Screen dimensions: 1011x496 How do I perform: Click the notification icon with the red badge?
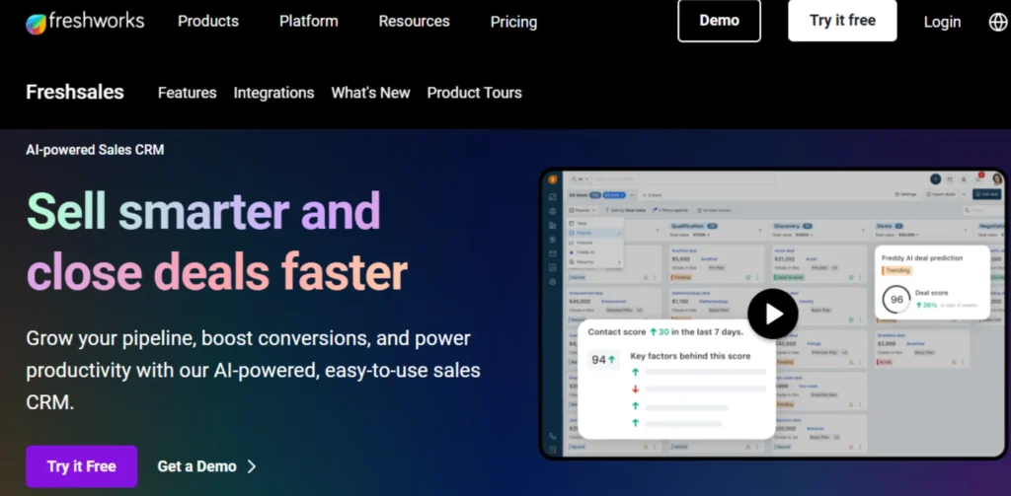(979, 177)
